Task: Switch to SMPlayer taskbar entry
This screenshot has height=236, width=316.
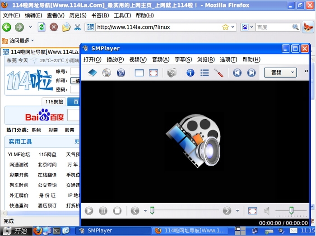Action: (x=113, y=231)
